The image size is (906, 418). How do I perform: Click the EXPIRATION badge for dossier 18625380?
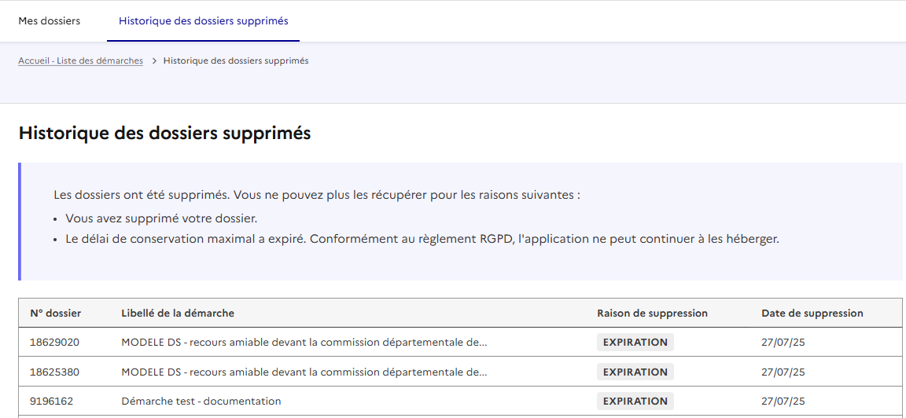click(x=635, y=372)
